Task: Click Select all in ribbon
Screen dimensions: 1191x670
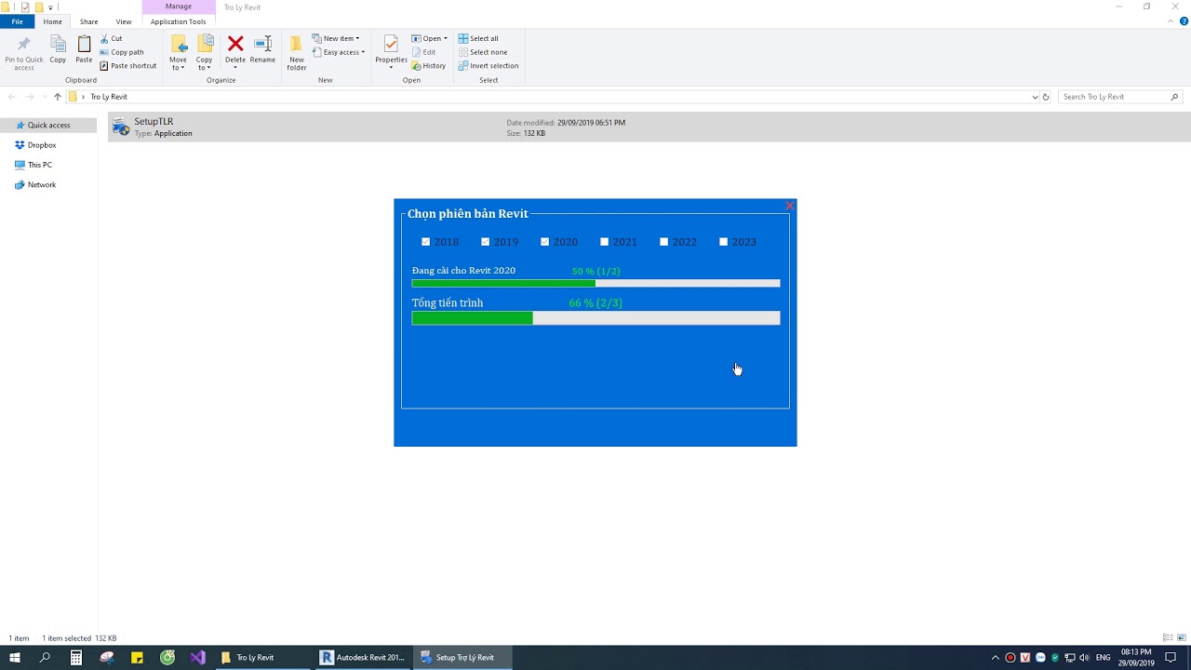Action: tap(478, 38)
